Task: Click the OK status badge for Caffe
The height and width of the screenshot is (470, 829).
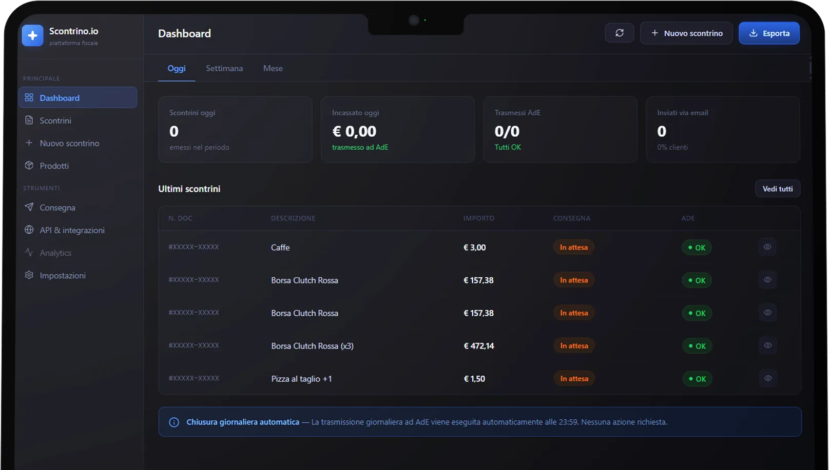Action: point(697,248)
